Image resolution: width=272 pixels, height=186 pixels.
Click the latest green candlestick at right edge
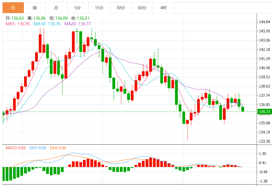pos(243,109)
